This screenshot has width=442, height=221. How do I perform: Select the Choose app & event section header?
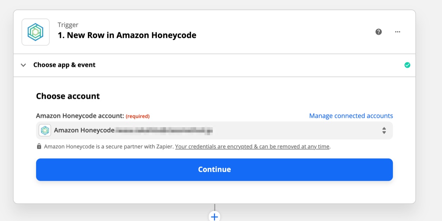coord(64,65)
